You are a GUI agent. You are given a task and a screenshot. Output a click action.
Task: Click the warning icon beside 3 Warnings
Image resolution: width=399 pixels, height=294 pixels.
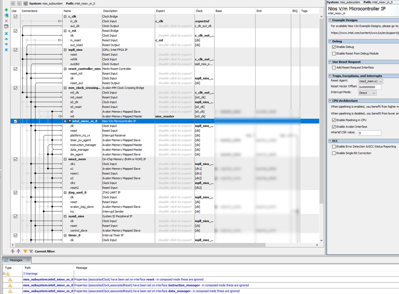coord(8,274)
